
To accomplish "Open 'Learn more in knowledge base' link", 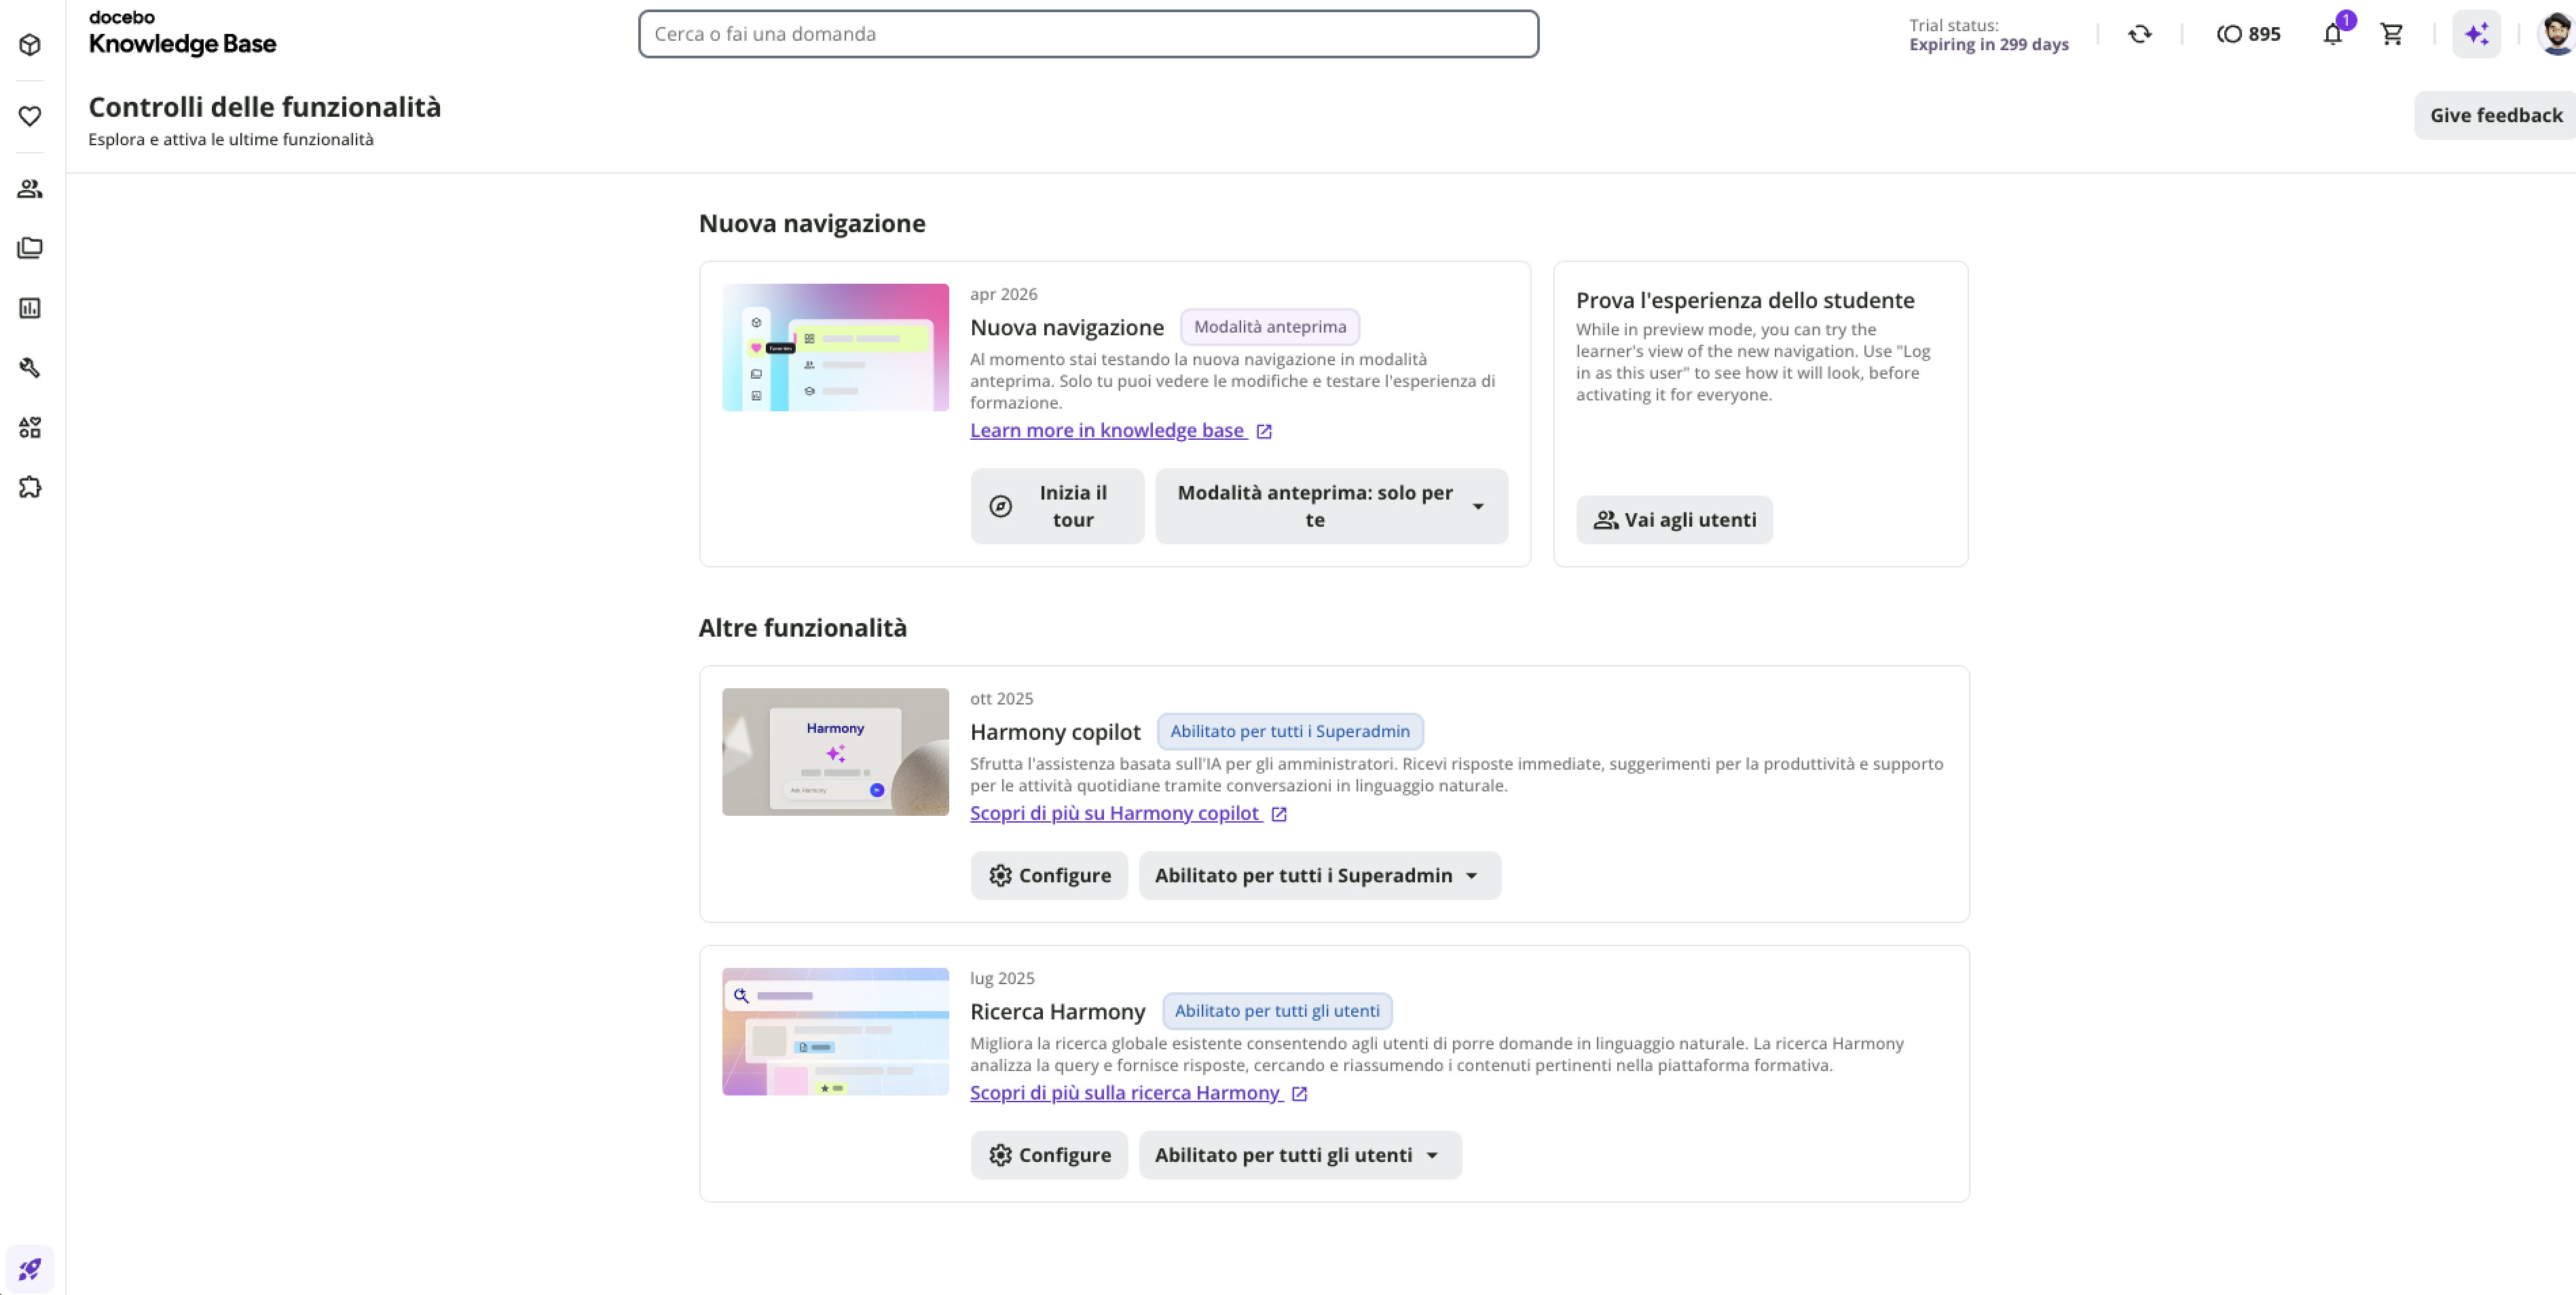I will [x=1120, y=430].
